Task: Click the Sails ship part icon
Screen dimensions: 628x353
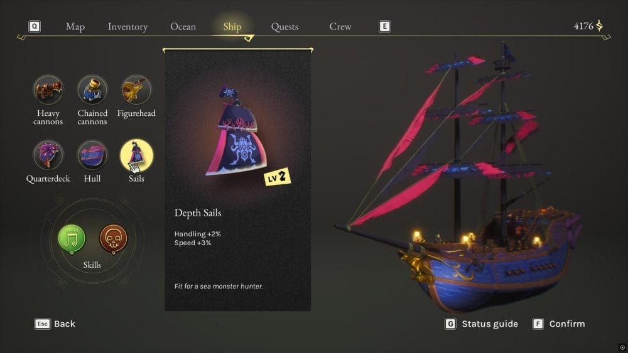Action: coord(136,155)
